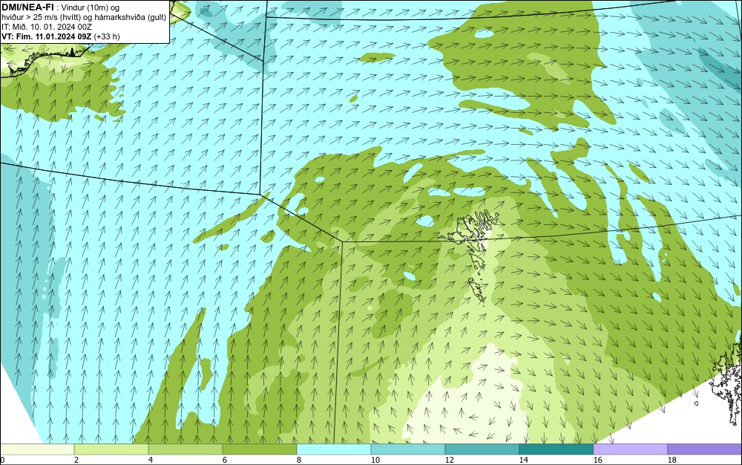The image size is (742, 465).
Task: Click the "(+33 h)" forecast offset text
Action: (x=107, y=36)
